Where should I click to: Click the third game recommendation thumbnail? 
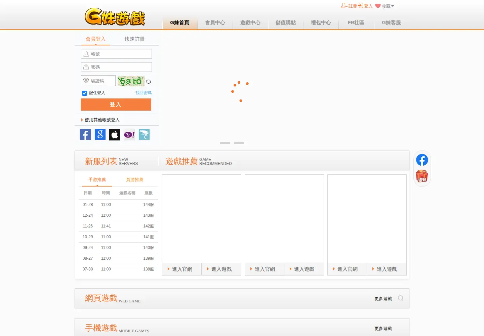tap(367, 219)
